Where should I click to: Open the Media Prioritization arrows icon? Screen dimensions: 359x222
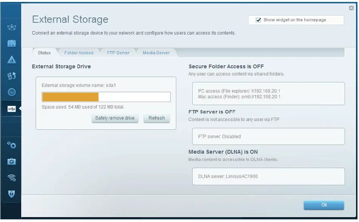(x=11, y=76)
